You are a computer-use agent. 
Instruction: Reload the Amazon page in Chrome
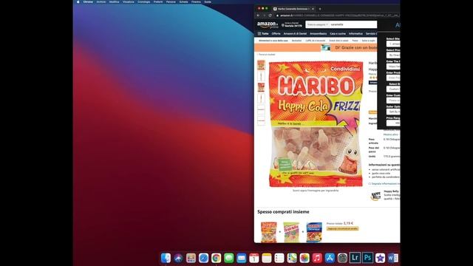click(x=270, y=16)
